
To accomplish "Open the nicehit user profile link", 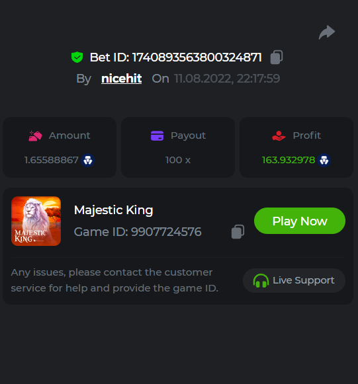I will coord(121,79).
